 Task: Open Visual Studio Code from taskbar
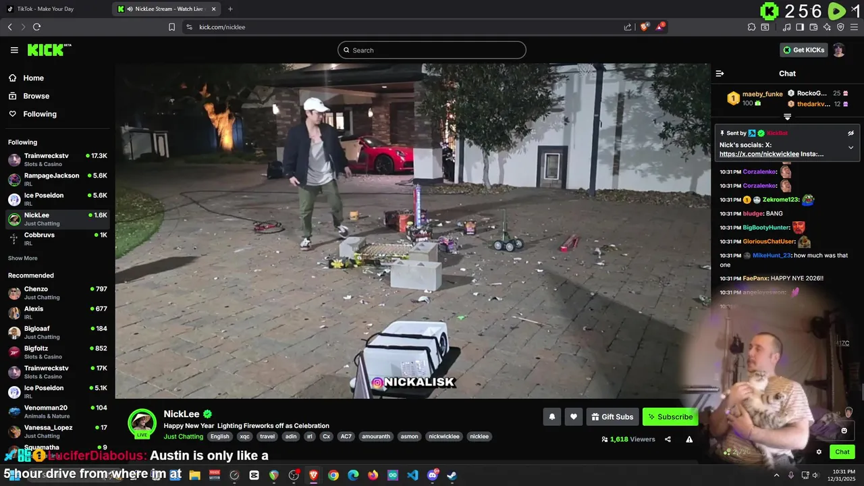coord(412,475)
